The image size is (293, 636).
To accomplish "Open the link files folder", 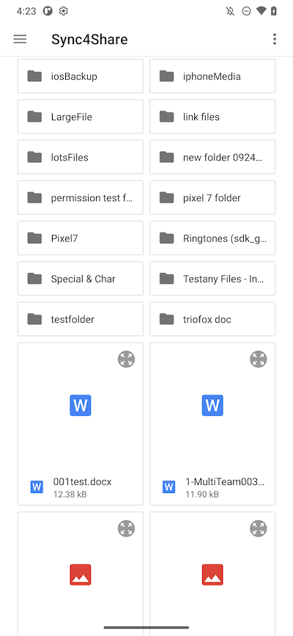I will 212,117.
